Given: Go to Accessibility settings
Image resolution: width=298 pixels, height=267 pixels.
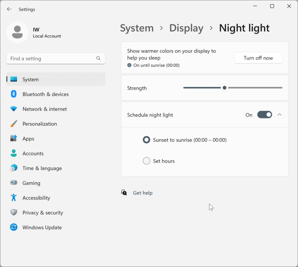Looking at the screenshot, I should [36, 198].
